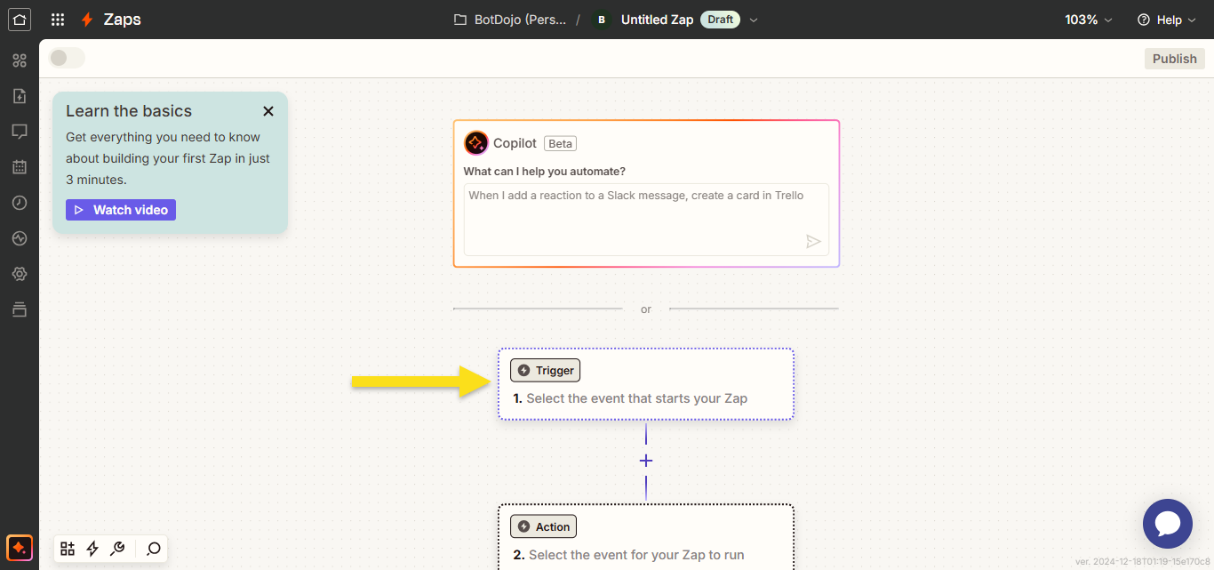Viewport: 1214px width, 570px height.
Task: Click the send arrow in the Copilot box
Action: click(x=813, y=241)
